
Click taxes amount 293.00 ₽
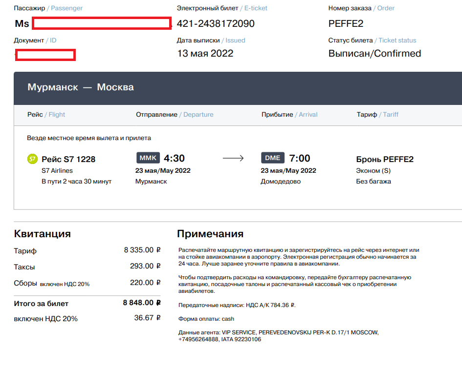(x=145, y=266)
